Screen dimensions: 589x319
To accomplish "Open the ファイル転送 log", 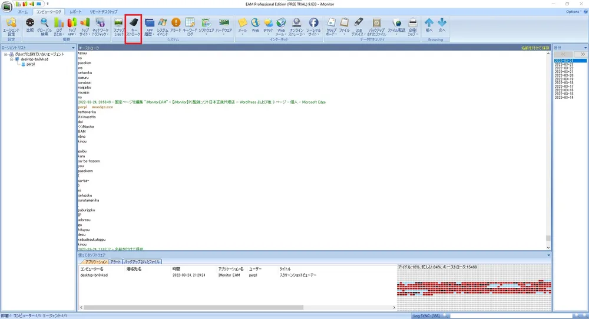I will point(396,26).
